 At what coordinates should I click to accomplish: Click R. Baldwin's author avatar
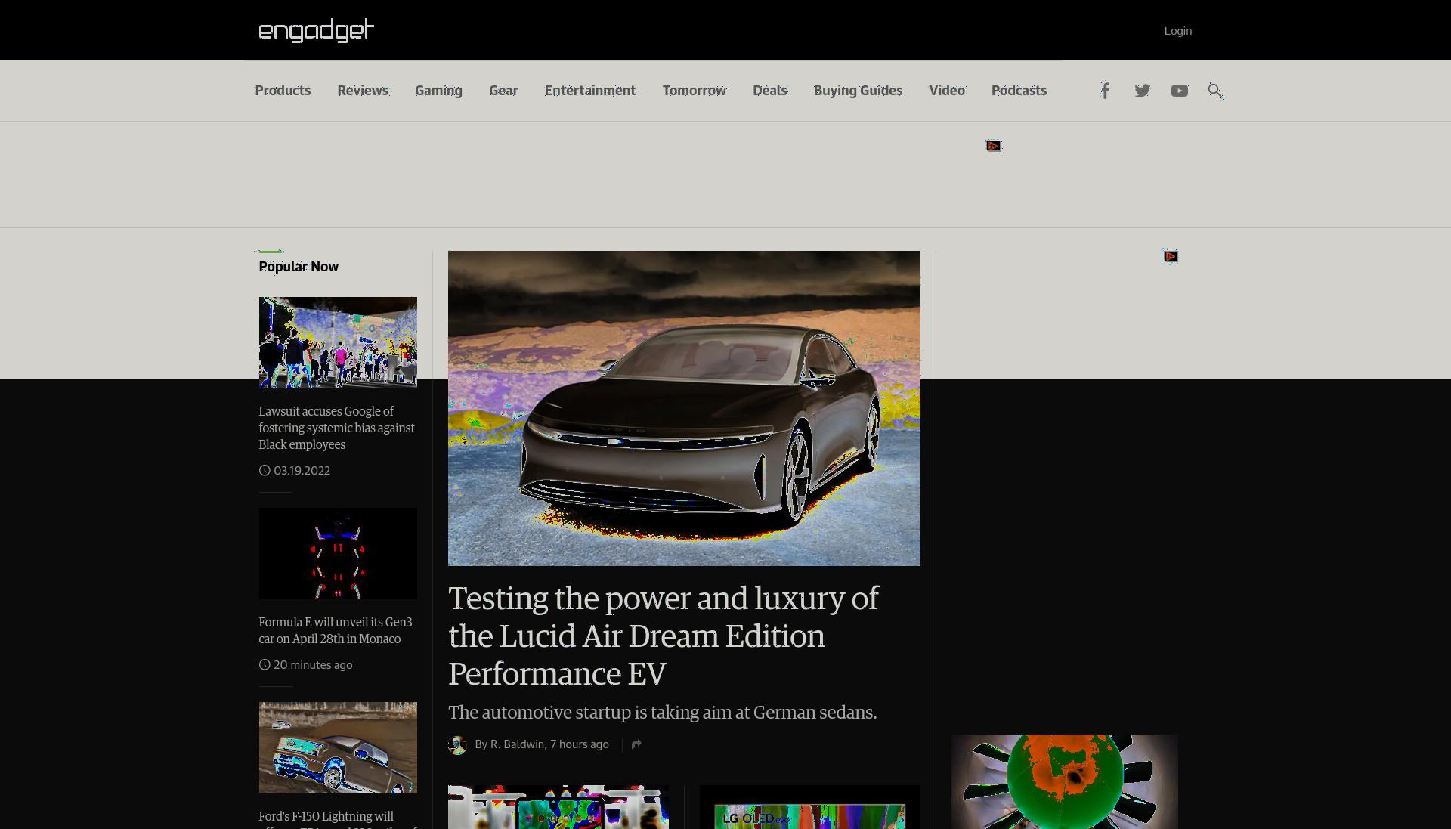457,745
